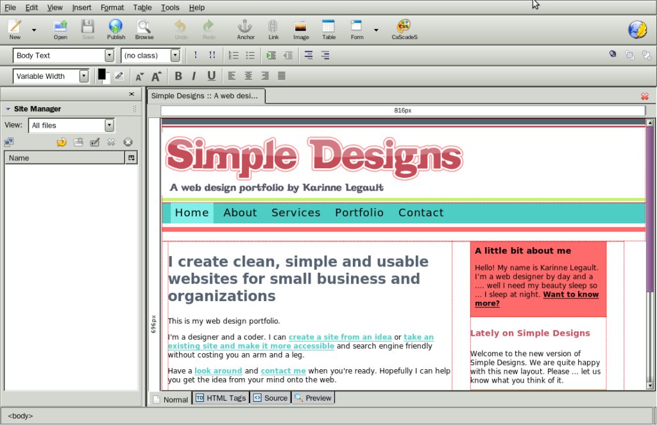Click Edit sites icon in Site Manager
Screen dimensions: 657x425
9,143
